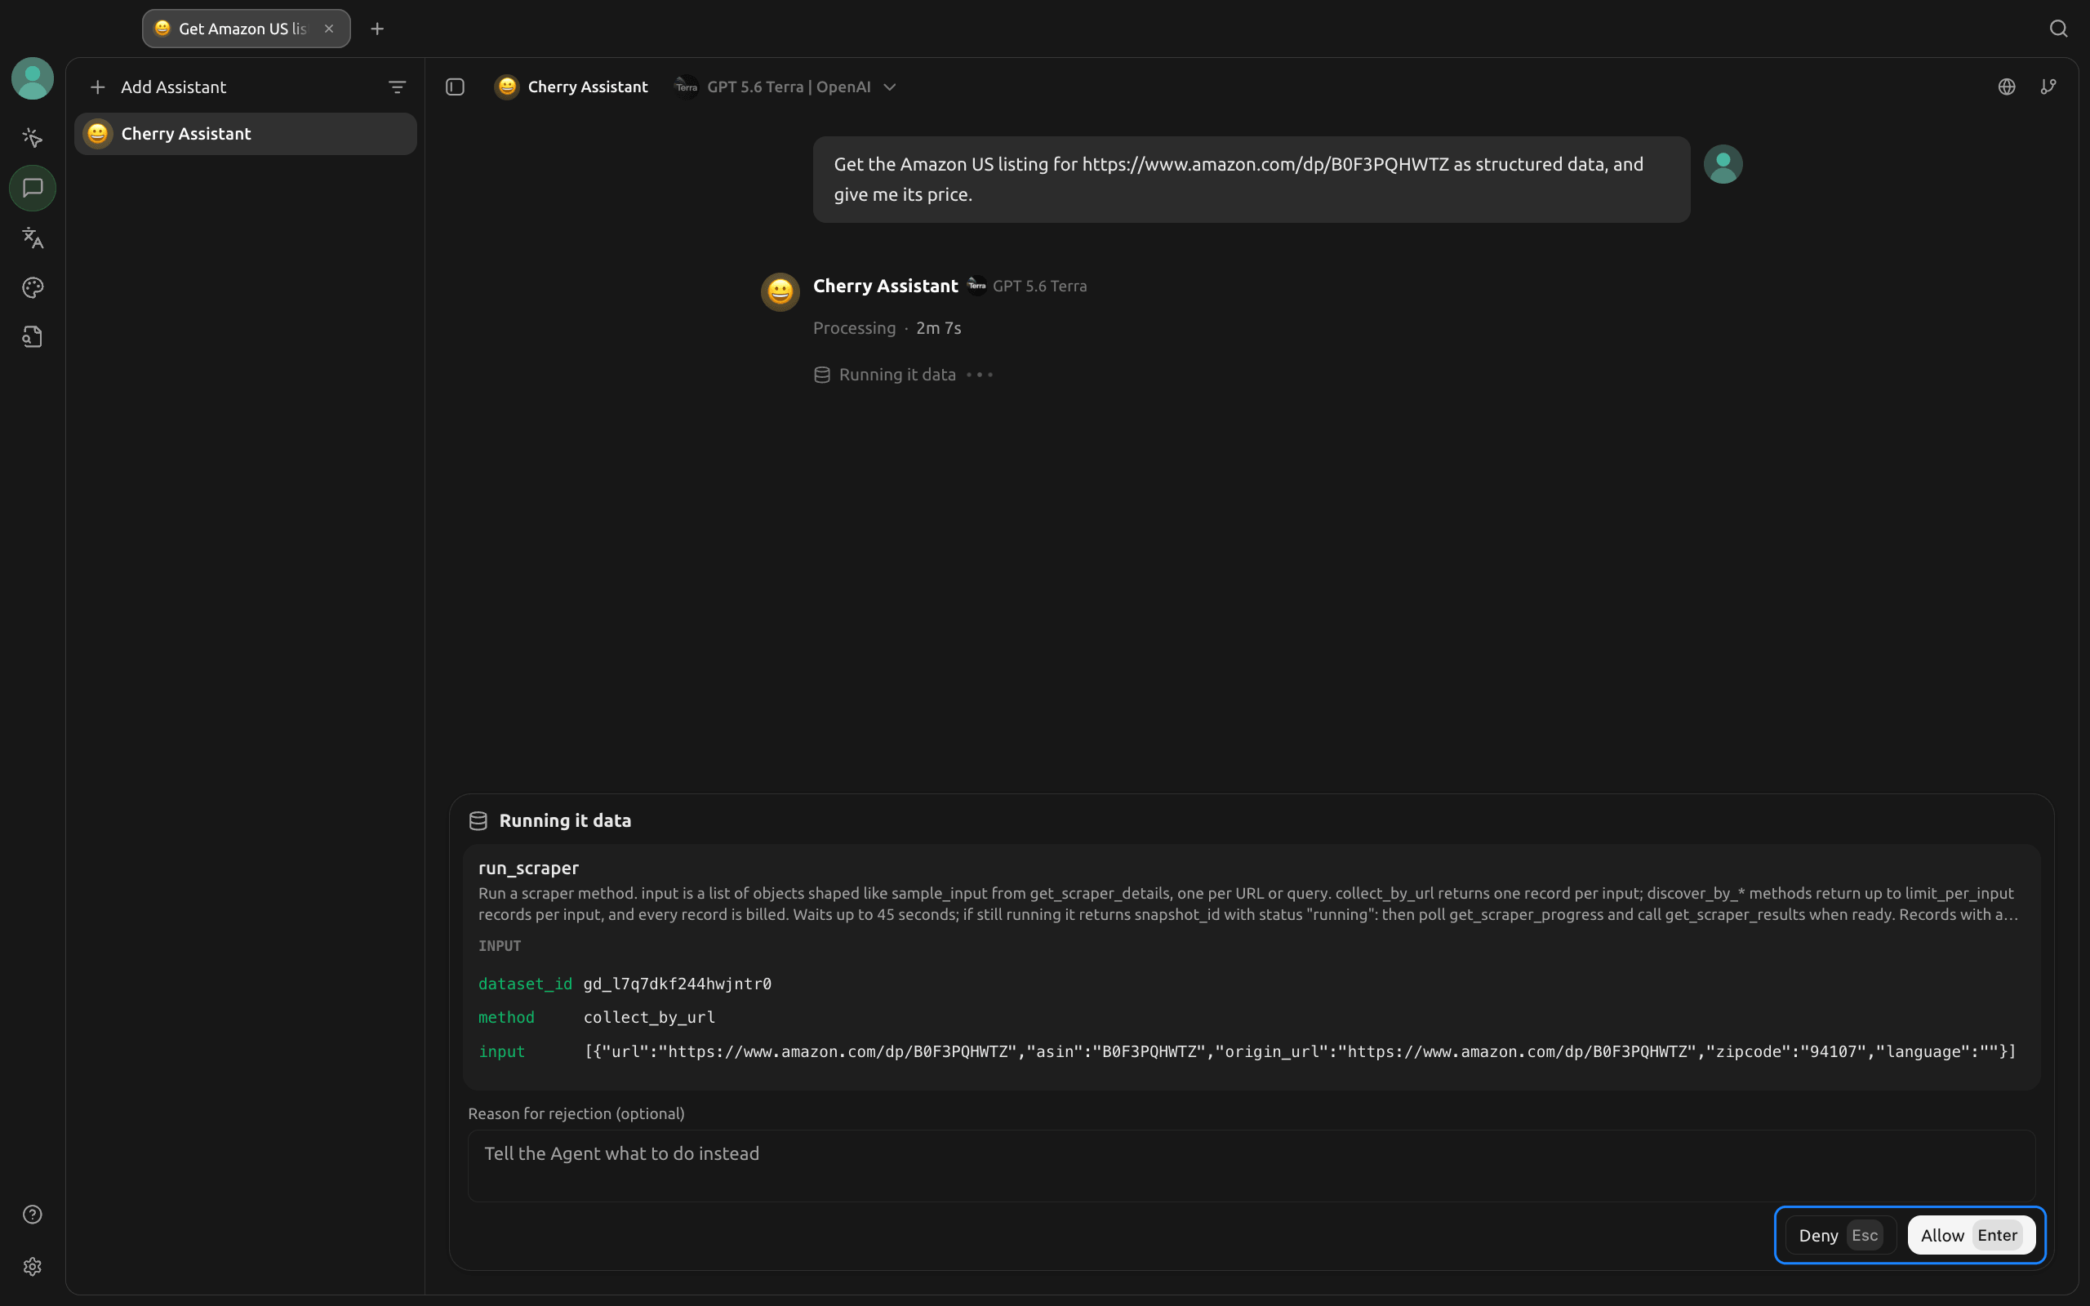This screenshot has height=1306, width=2090.
Task: Click the Allow button
Action: tap(1971, 1235)
